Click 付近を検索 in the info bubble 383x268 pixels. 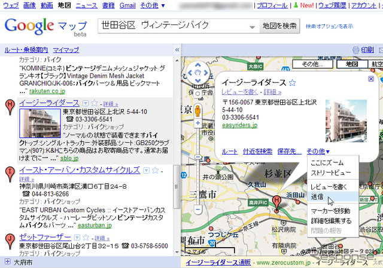pyautogui.click(x=257, y=152)
